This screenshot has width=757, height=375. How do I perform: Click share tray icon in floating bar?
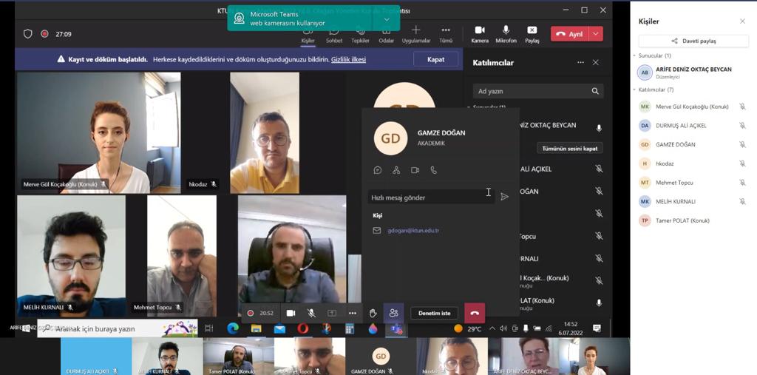click(332, 313)
